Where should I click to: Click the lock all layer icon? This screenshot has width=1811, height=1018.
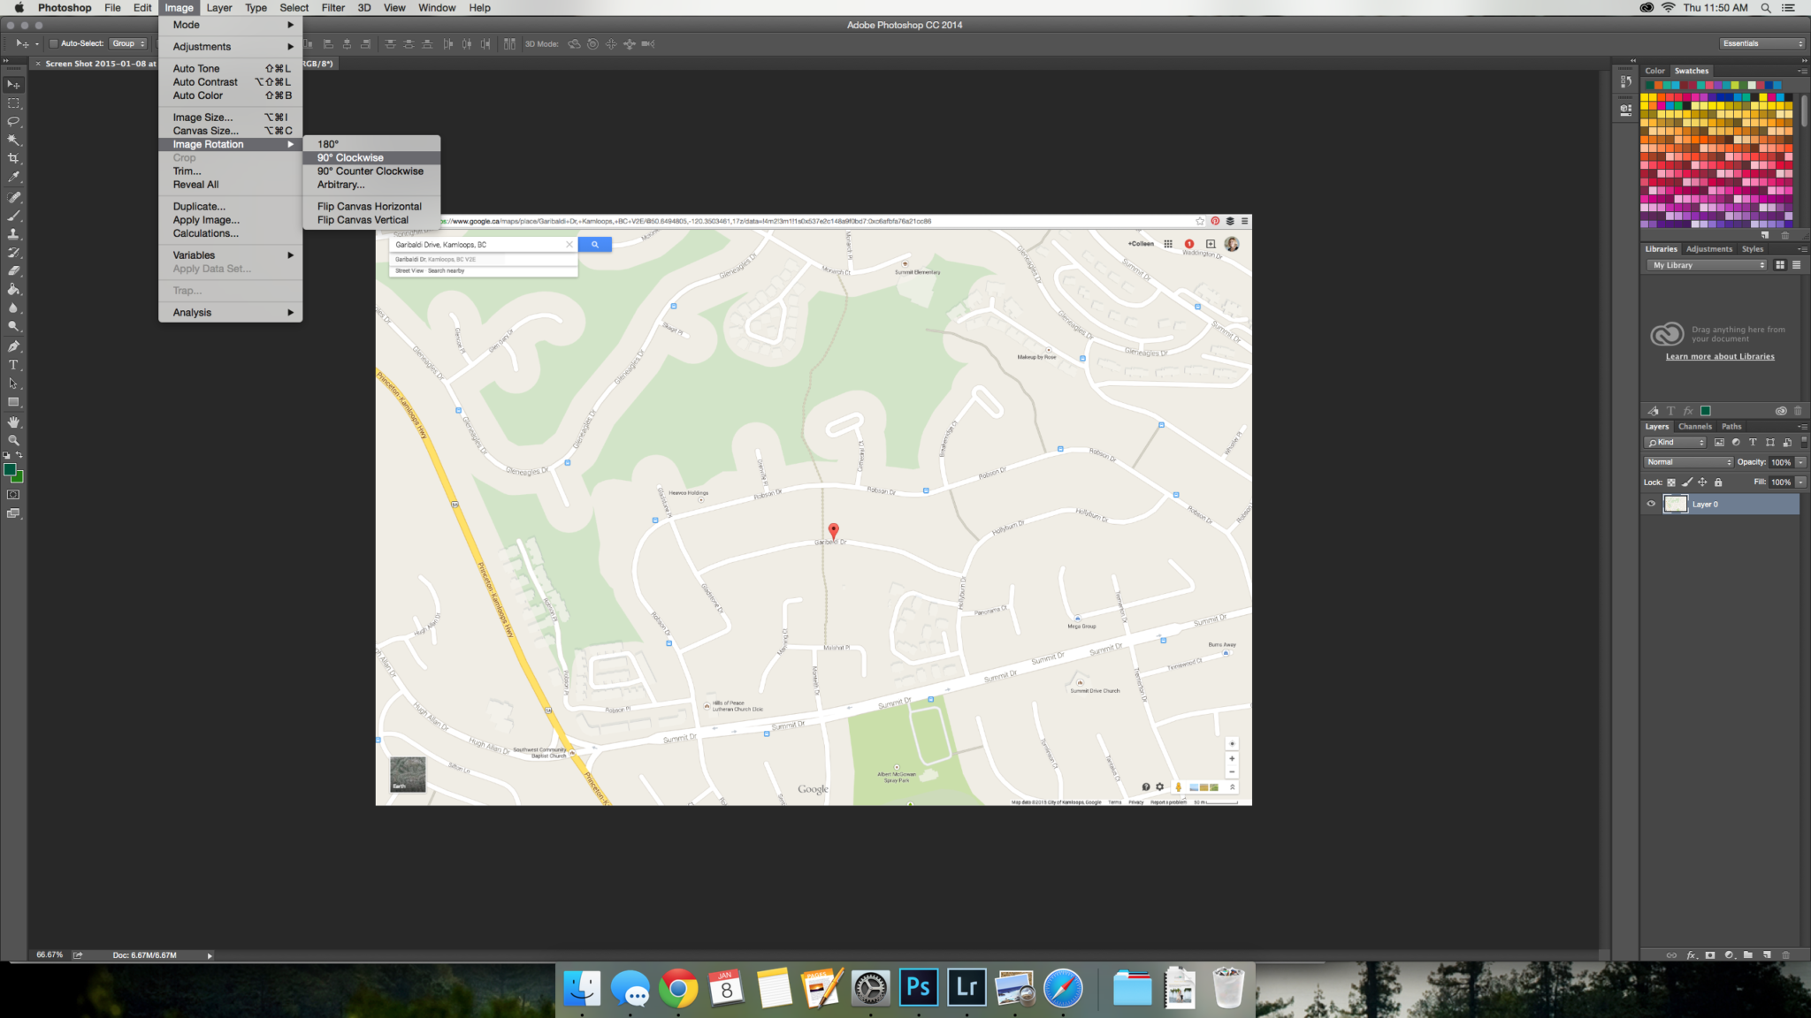1718,482
